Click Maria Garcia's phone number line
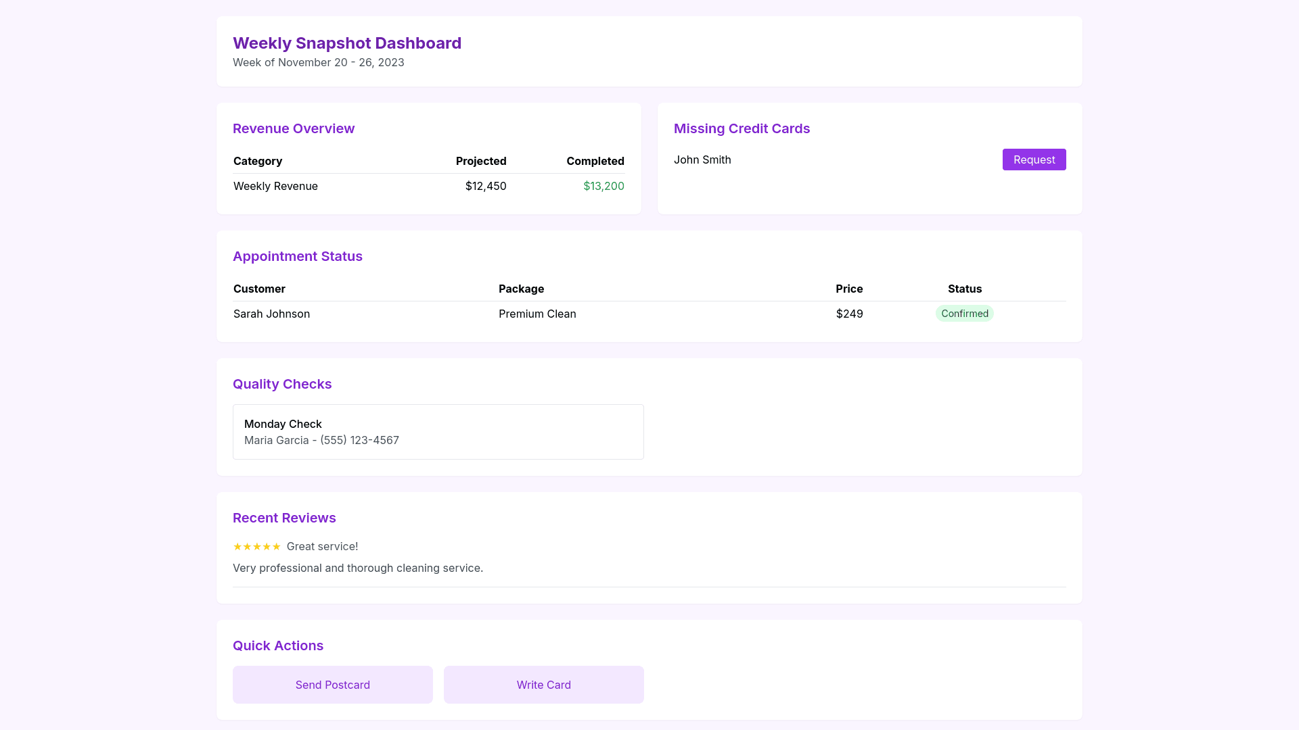This screenshot has height=730, width=1299. coord(321,440)
